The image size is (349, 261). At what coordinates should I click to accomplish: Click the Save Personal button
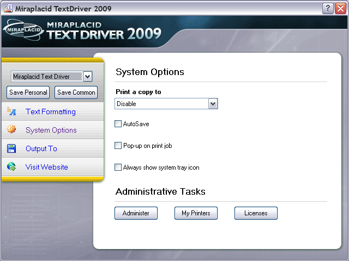28,92
